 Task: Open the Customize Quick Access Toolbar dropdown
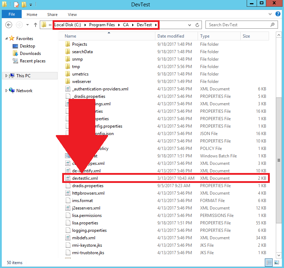(x=31, y=5)
